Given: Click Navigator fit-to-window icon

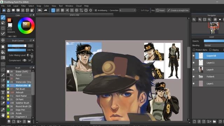Looking at the screenshot, I should coord(204,20).
